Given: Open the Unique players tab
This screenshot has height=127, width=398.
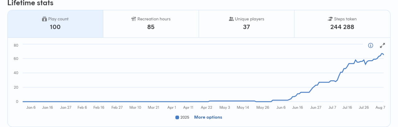Looking at the screenshot, I should tap(246, 24).
